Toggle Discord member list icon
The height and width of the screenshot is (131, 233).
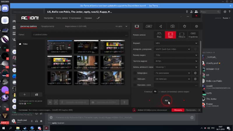pos(196,12)
